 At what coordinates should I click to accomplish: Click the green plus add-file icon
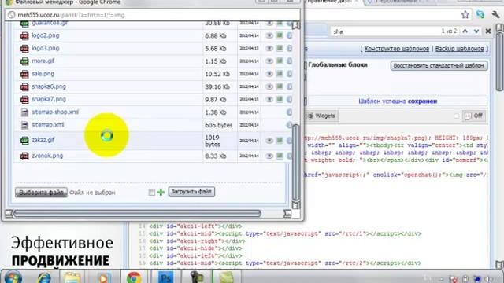[161, 192]
